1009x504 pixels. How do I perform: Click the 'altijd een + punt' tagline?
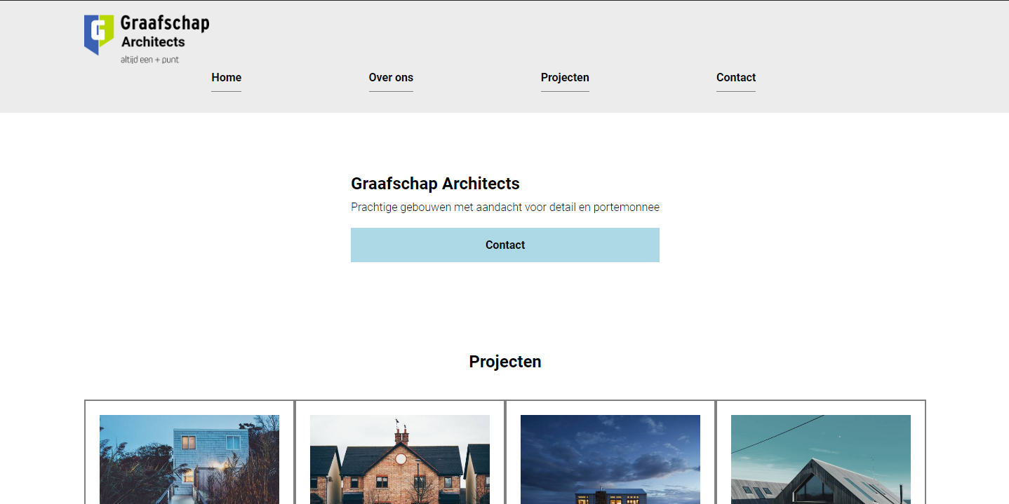(149, 60)
